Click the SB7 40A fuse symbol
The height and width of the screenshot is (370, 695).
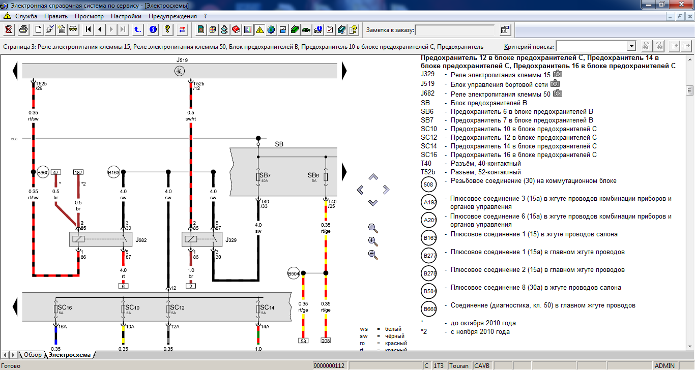tap(258, 177)
